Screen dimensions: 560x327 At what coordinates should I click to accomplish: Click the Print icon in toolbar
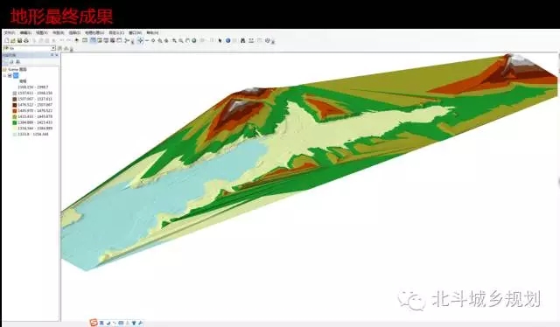pos(26,40)
